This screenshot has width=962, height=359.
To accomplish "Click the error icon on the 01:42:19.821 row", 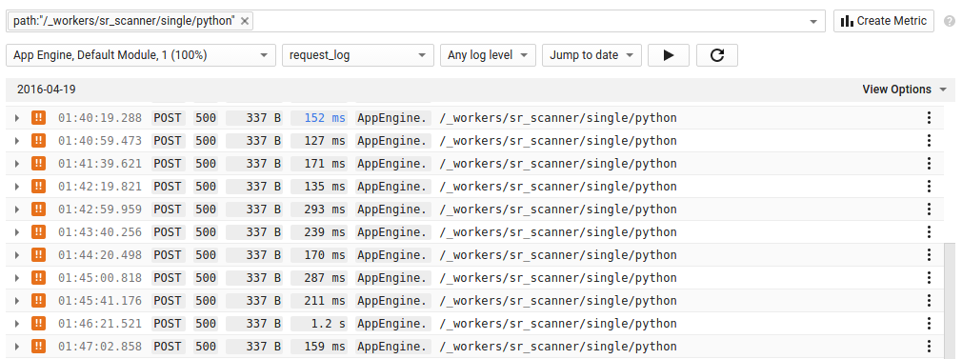I will (39, 187).
